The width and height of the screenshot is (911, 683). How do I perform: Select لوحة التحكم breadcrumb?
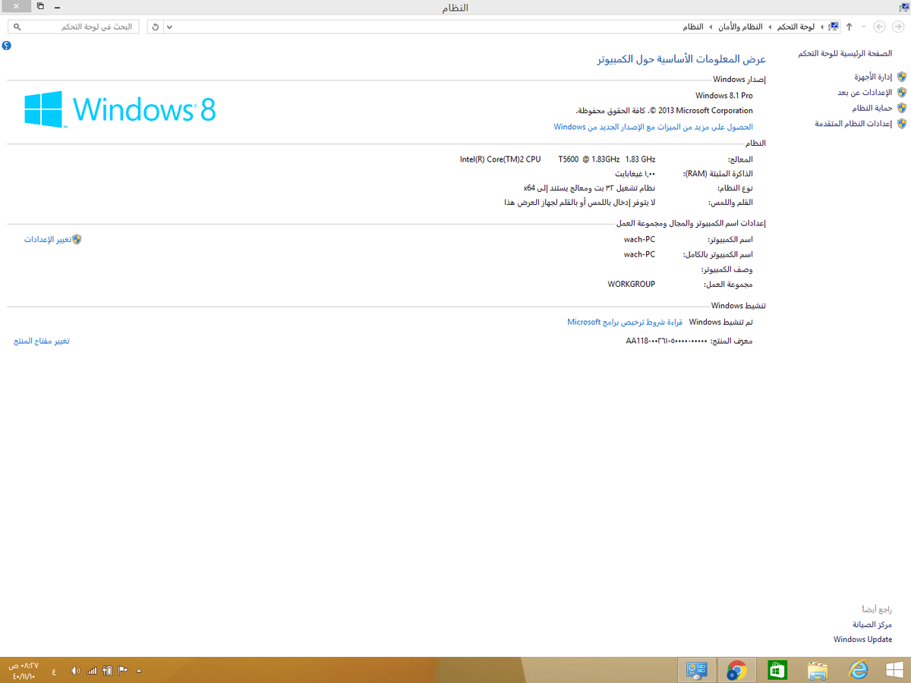click(796, 27)
